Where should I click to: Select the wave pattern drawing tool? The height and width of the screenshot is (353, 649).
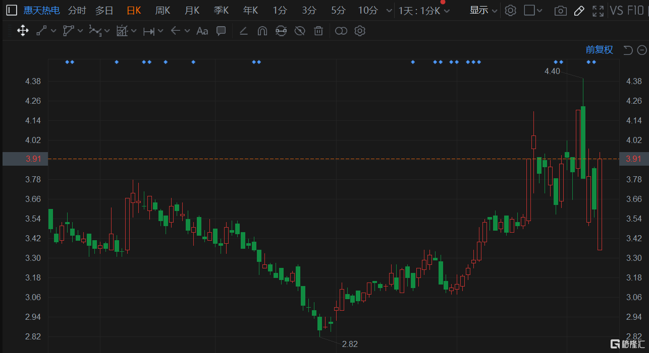[x=95, y=31]
